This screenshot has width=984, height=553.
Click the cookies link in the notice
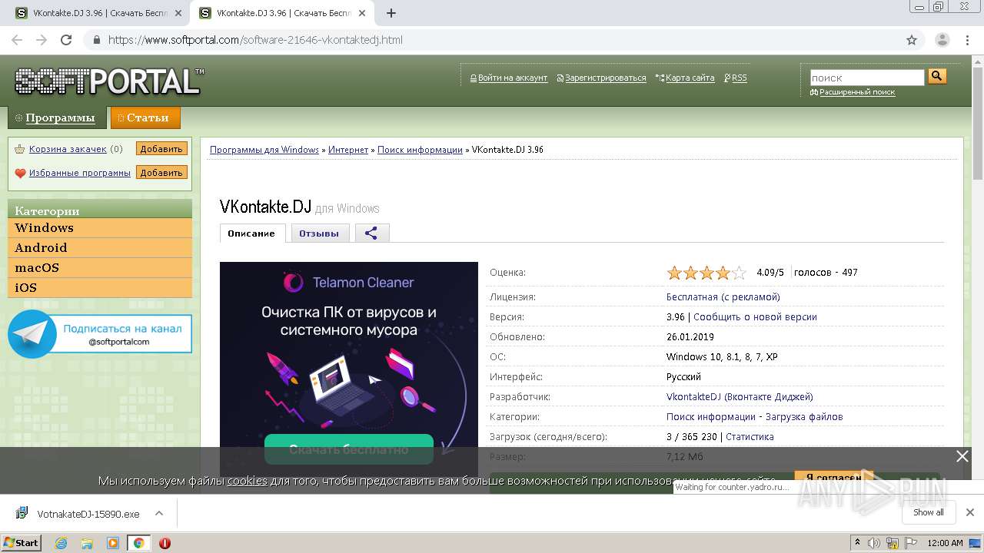pyautogui.click(x=247, y=481)
